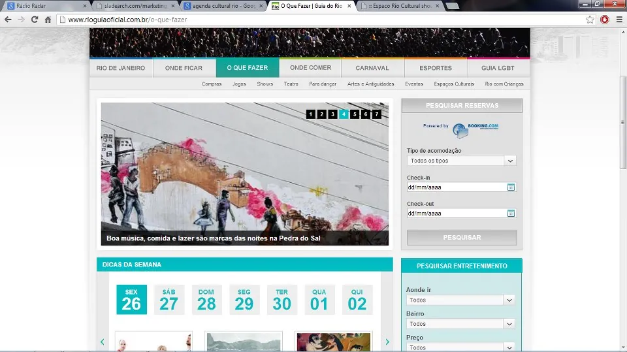Click the PESQUISAR reservations button
627x352 pixels.
462,238
